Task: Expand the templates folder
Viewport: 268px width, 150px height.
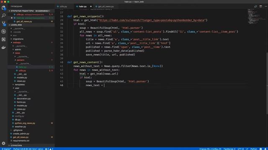Action: click(20, 85)
